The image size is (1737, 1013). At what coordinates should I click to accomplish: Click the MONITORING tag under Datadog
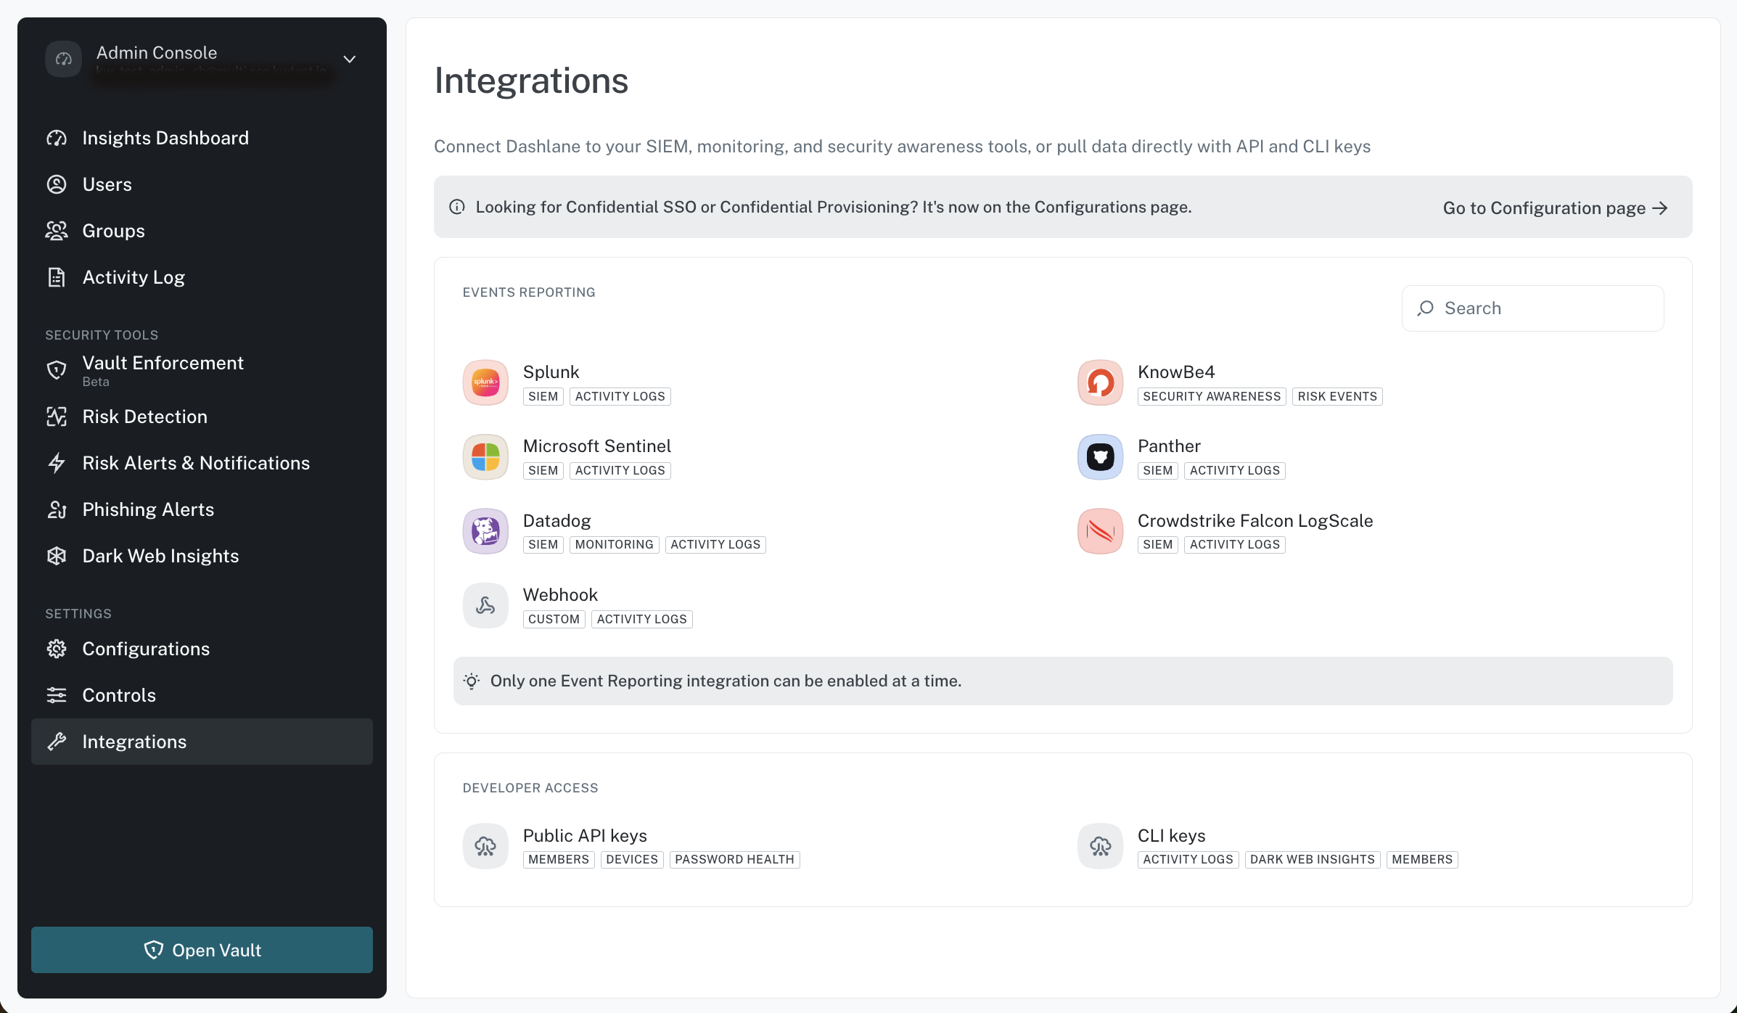614,545
